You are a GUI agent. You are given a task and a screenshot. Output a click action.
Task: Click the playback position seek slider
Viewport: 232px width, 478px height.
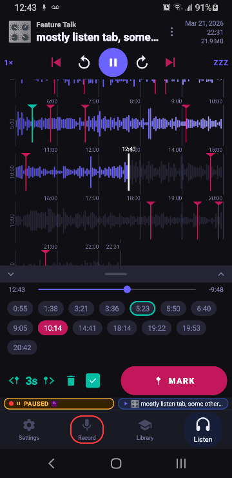pos(117,289)
